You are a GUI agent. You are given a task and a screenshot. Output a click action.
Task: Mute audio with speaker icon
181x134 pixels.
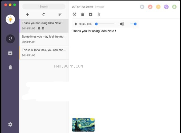122,24
